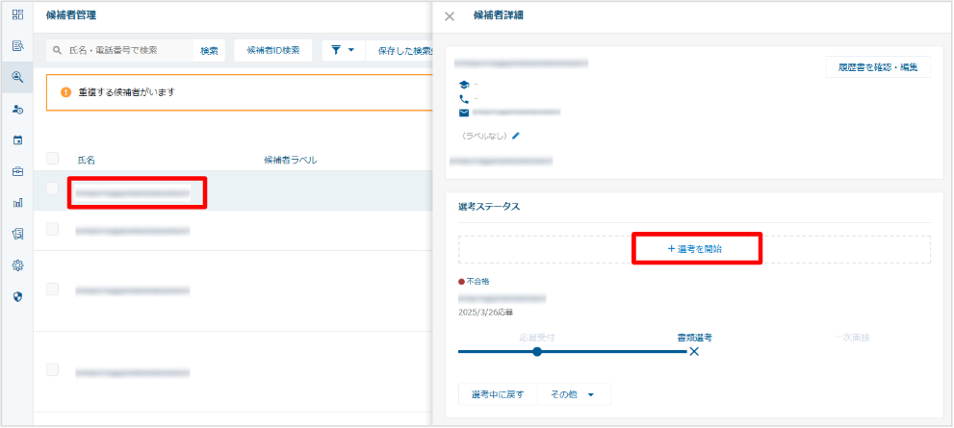Check the second candidate row checkbox
The width and height of the screenshot is (954, 428).
point(53,230)
